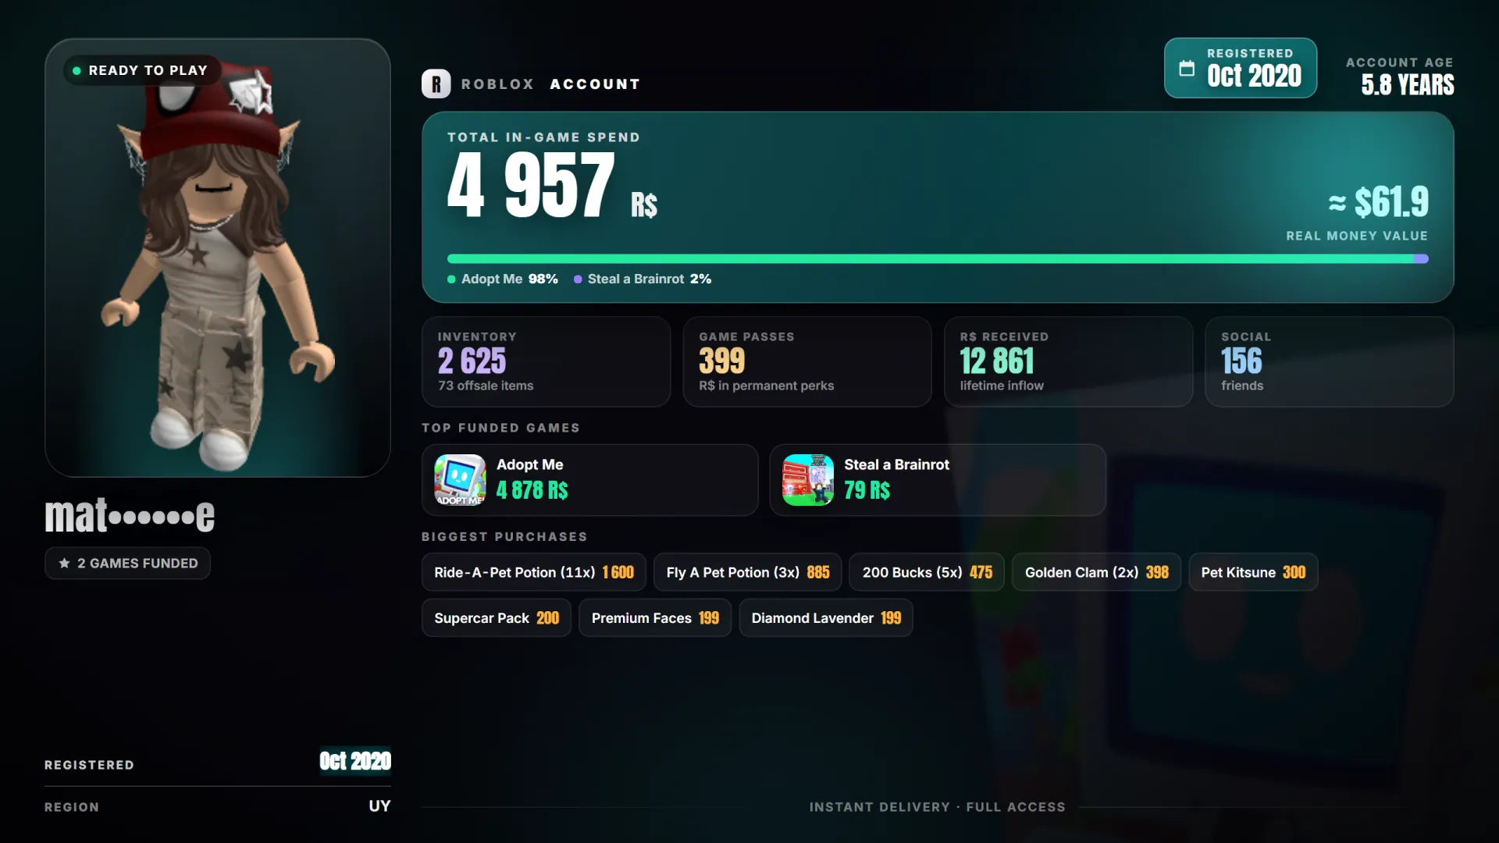The width and height of the screenshot is (1499, 843).
Task: Open the Adopt Me funded game card
Action: coord(589,480)
